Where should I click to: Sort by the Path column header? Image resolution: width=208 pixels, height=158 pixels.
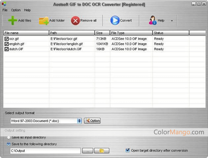click(x=72, y=33)
